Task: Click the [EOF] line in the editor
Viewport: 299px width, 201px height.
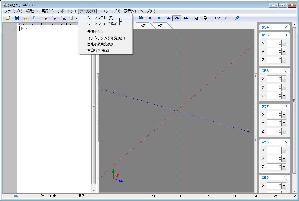Action: click(x=25, y=29)
